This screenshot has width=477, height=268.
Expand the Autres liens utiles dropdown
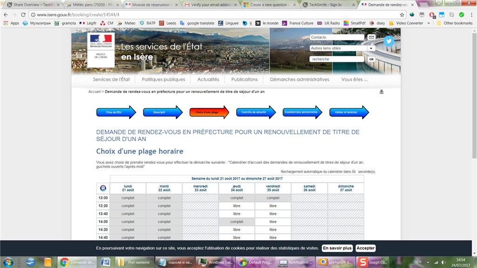[371, 48]
